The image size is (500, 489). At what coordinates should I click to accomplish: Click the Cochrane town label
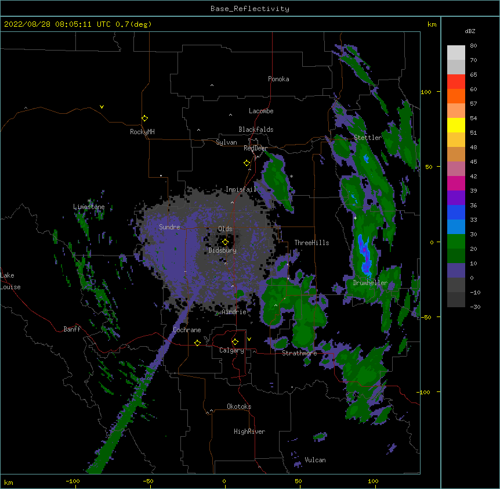187,330
